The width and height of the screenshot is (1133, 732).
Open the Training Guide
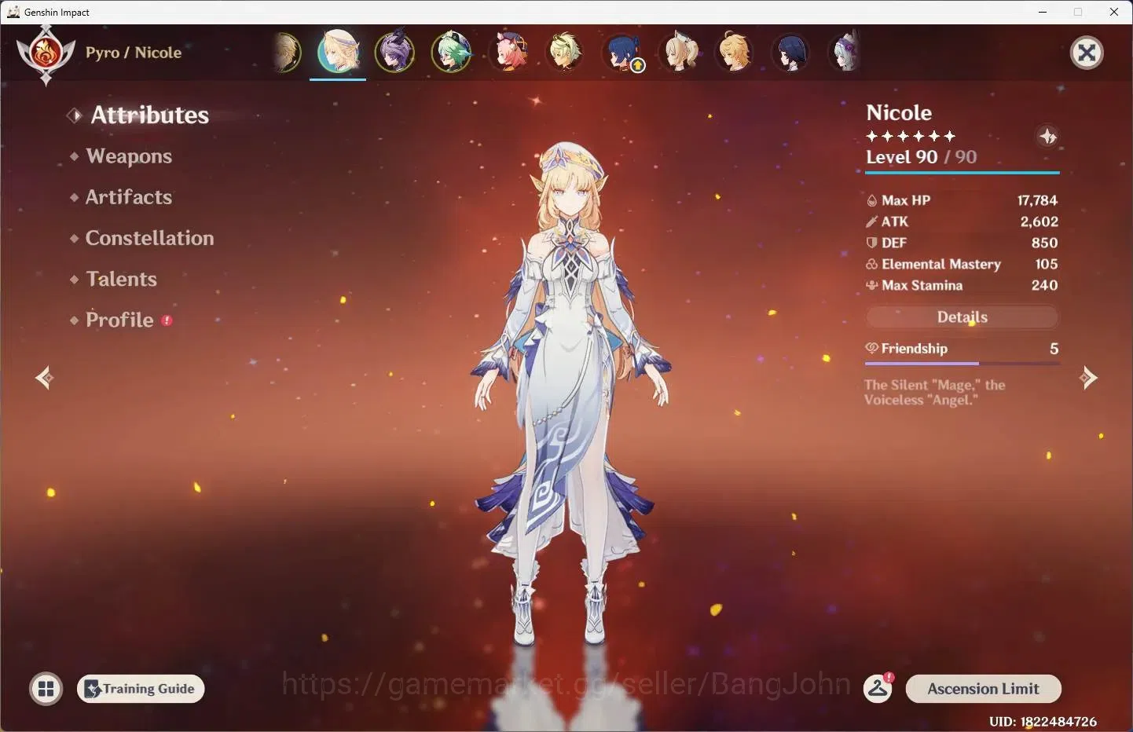(x=141, y=689)
